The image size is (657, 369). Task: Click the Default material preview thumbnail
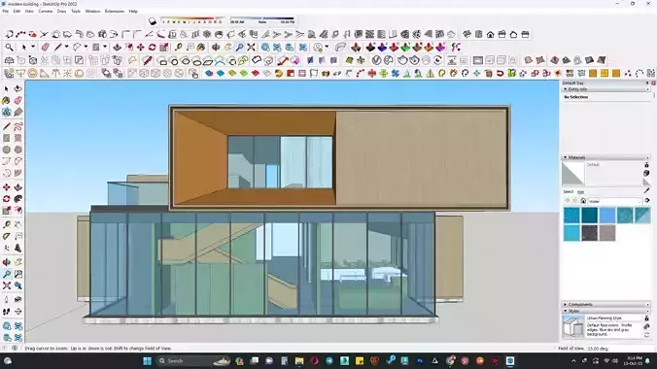572,173
